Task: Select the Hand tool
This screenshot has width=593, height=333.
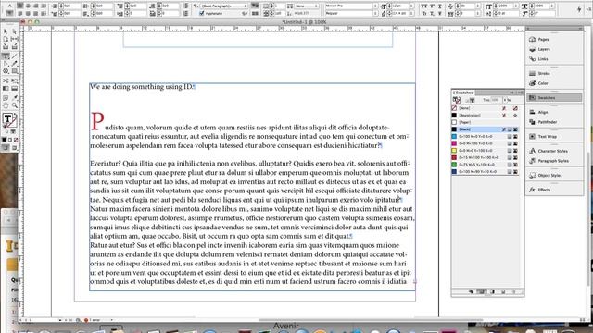Action: tap(6, 106)
